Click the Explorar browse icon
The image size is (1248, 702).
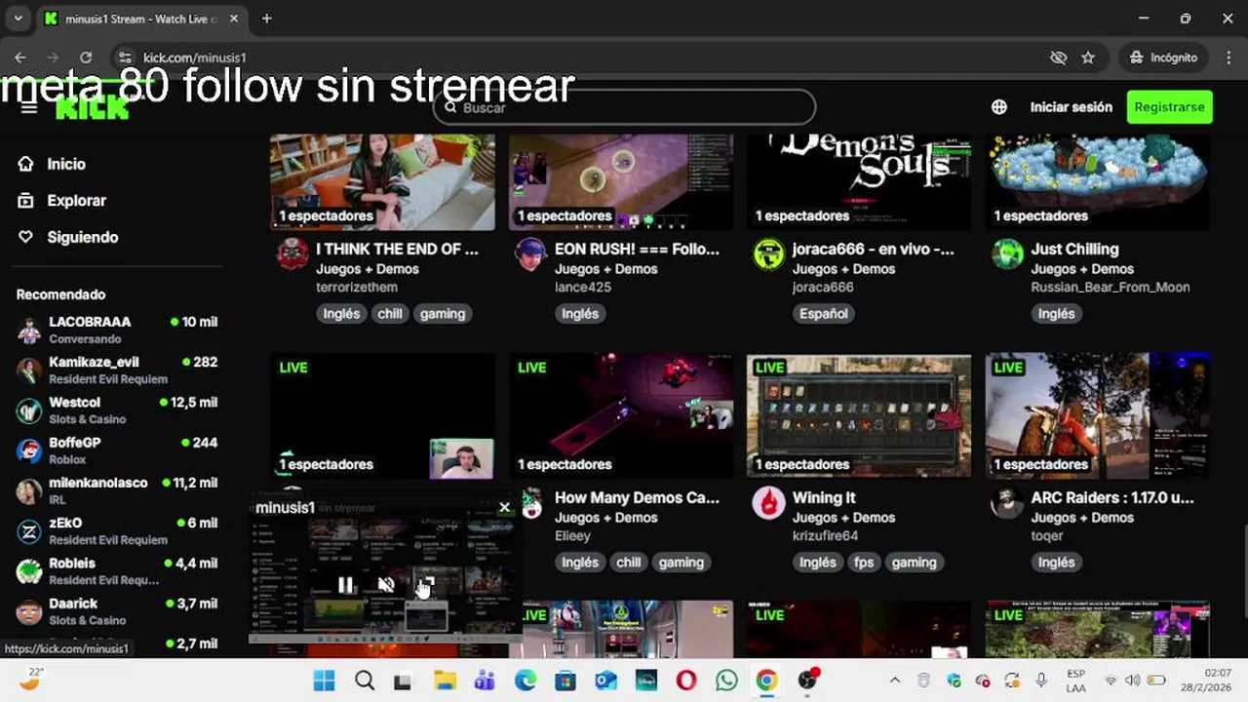(x=26, y=200)
